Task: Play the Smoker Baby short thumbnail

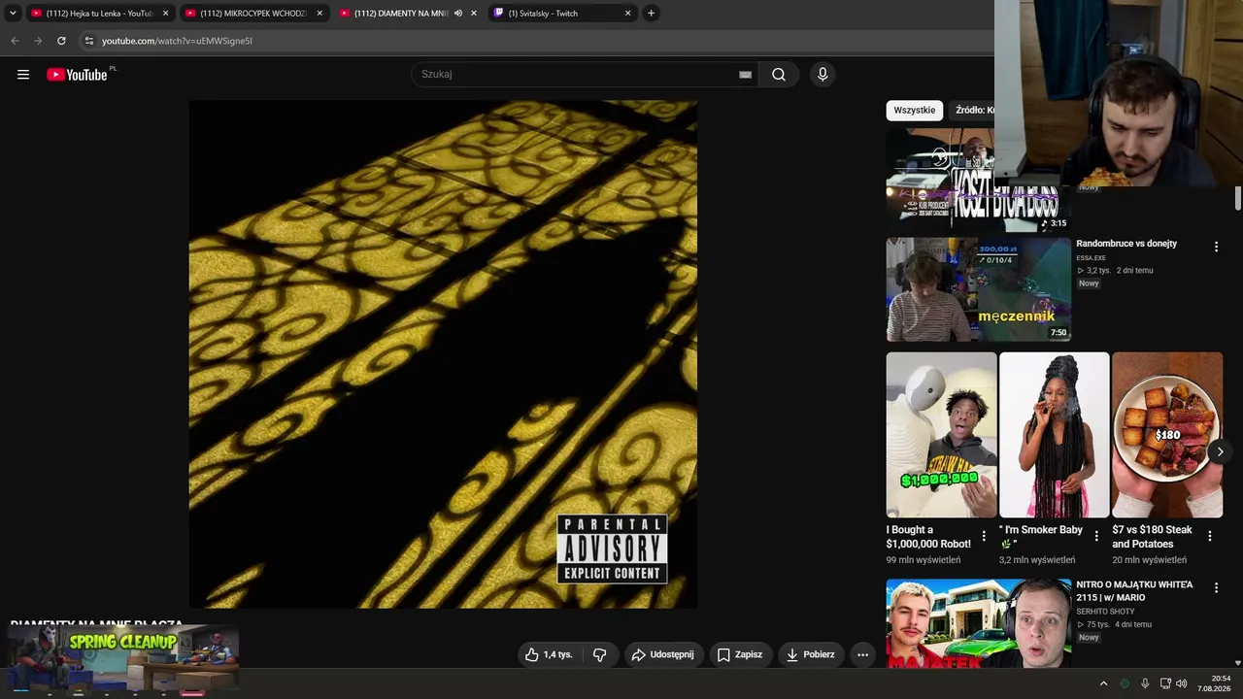Action: pos(1055,435)
